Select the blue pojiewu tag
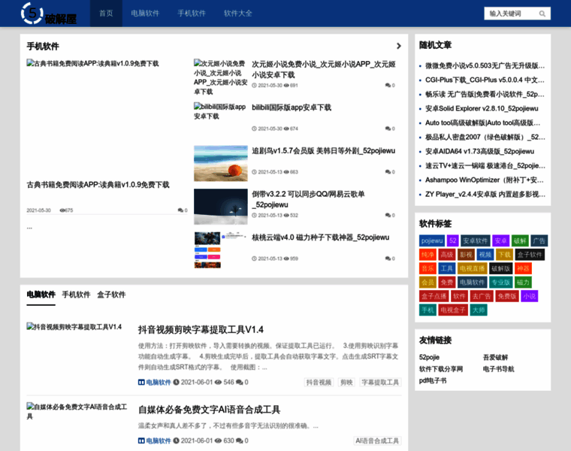 tap(432, 241)
